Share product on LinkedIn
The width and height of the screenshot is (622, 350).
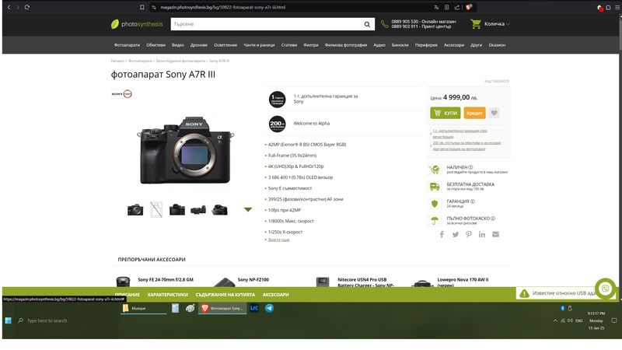(x=482, y=234)
